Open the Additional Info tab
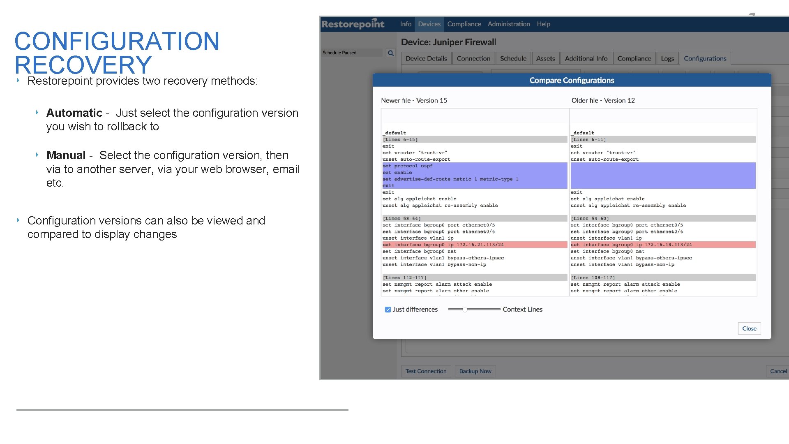Viewport: 789px width, 444px height. point(586,58)
